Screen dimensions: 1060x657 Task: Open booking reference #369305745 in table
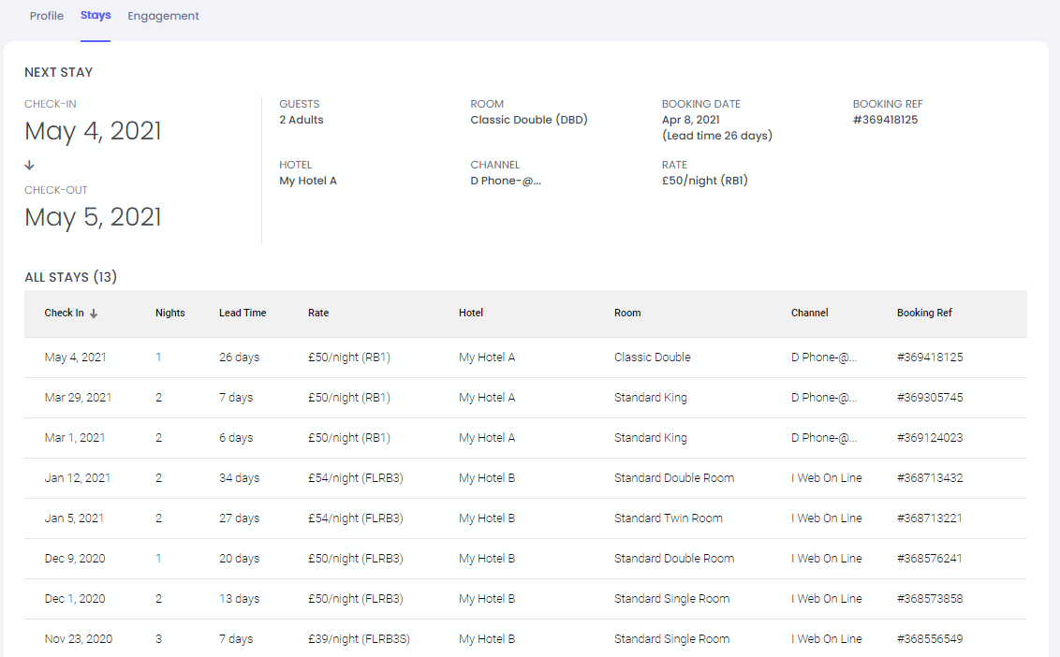pos(930,398)
